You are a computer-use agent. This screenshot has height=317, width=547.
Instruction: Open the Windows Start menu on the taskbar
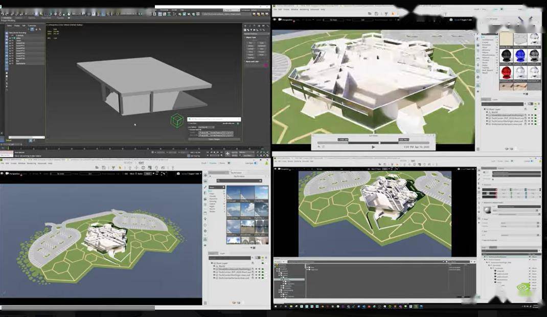[276, 306]
